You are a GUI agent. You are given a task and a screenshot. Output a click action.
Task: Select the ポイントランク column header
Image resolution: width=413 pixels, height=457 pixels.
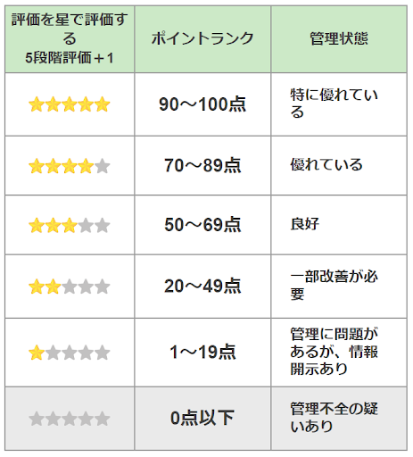(202, 39)
